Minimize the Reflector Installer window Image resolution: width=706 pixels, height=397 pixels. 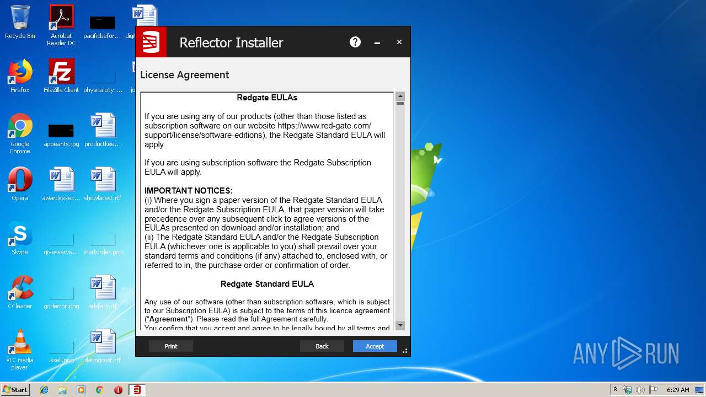(x=377, y=42)
